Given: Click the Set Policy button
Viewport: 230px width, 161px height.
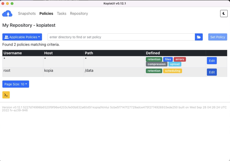Looking at the screenshot, I should pos(218,37).
